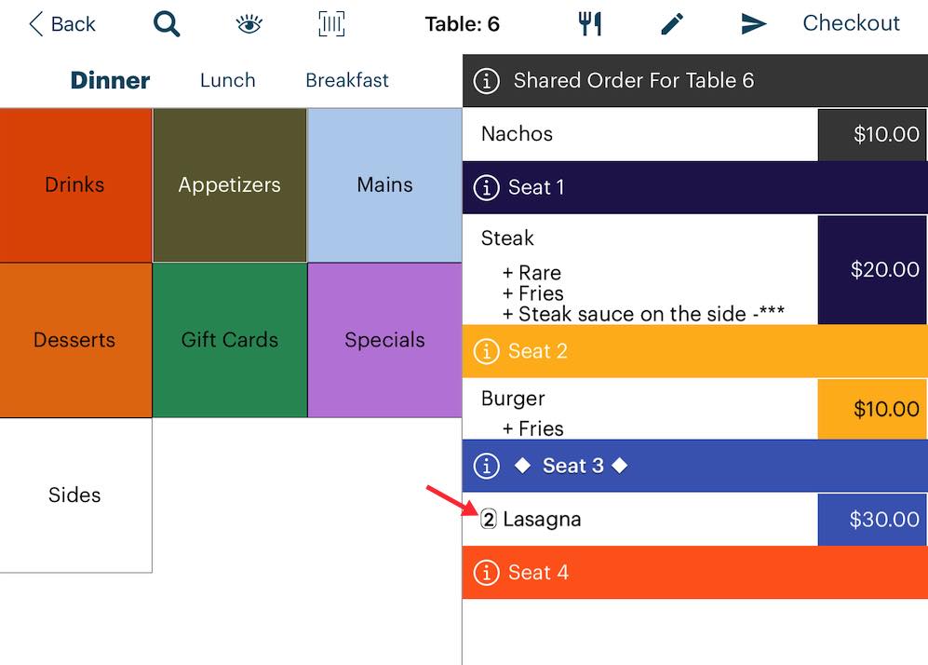Open info for Shared Order header
The image size is (928, 665).
point(486,81)
